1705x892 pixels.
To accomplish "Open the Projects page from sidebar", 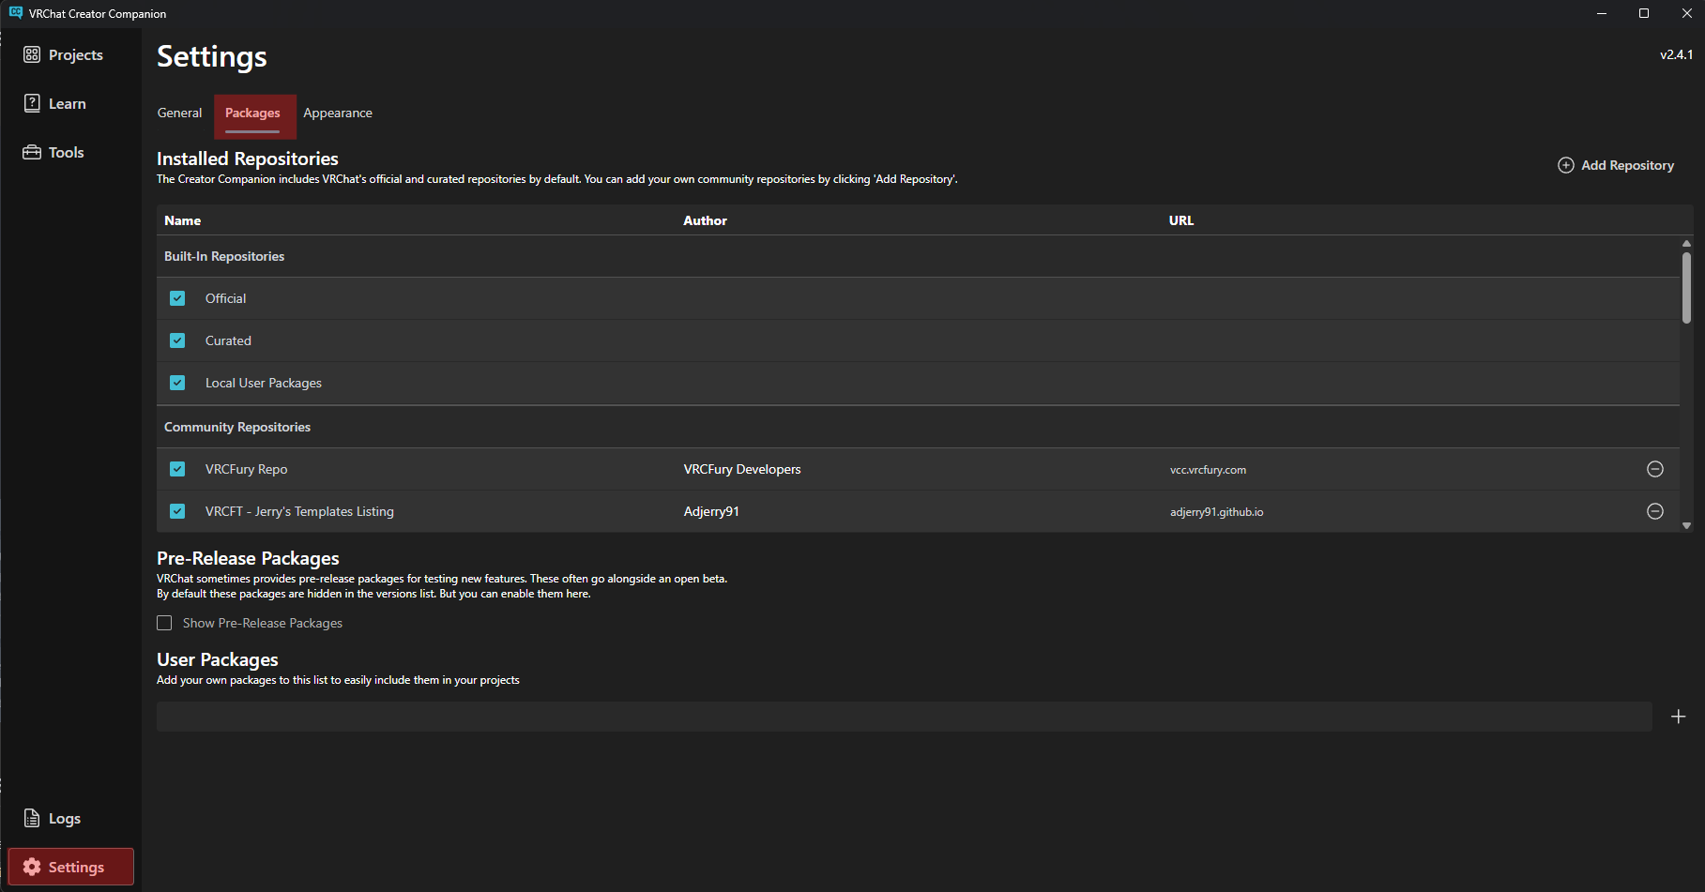I will 63,54.
